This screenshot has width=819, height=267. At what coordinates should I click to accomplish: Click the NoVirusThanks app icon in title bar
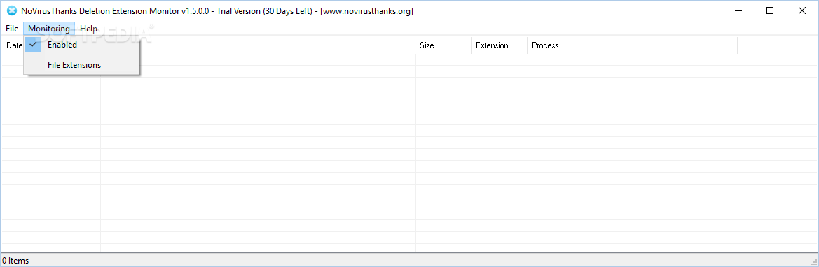click(x=11, y=10)
